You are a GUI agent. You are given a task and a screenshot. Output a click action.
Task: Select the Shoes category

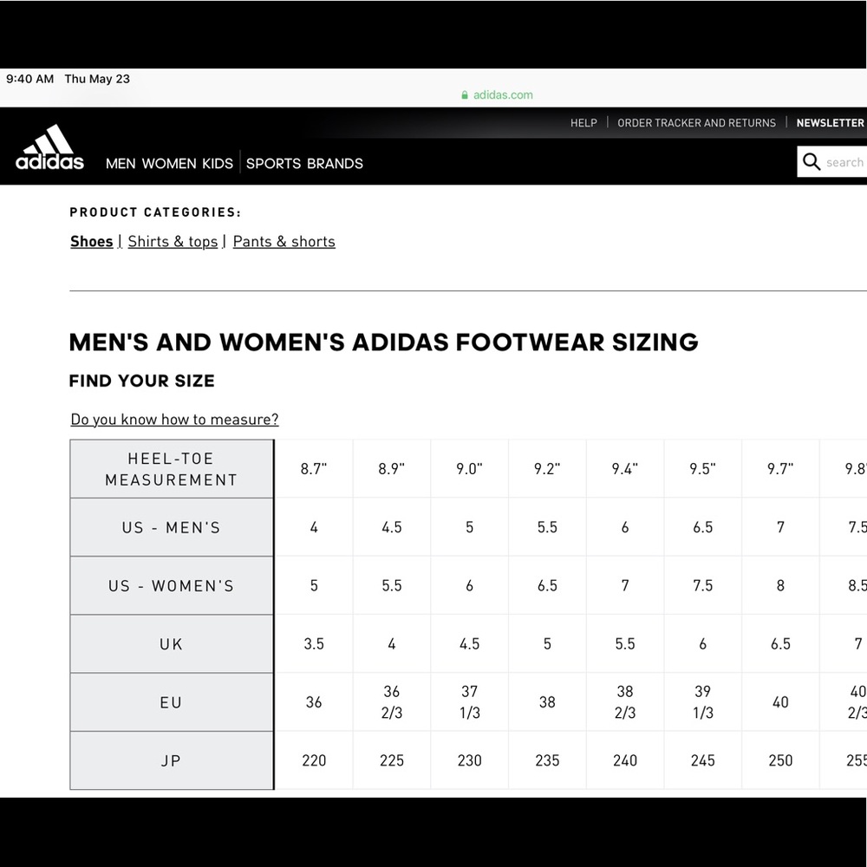(91, 242)
